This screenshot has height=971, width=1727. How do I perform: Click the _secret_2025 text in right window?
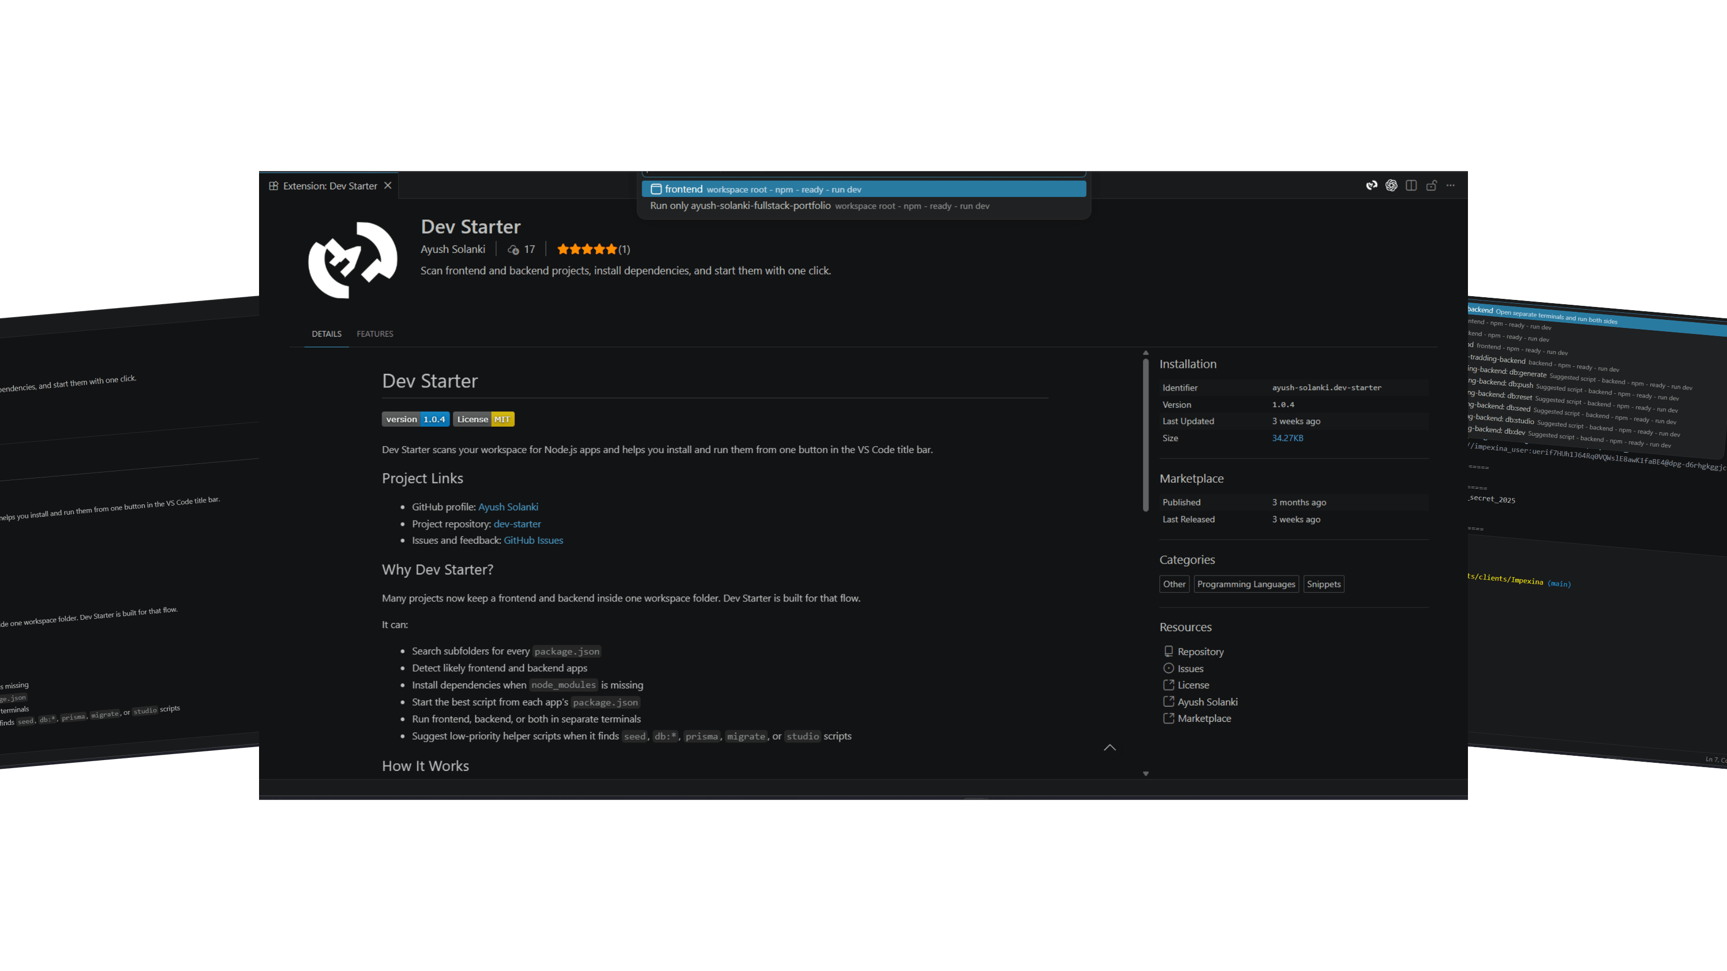tap(1492, 499)
